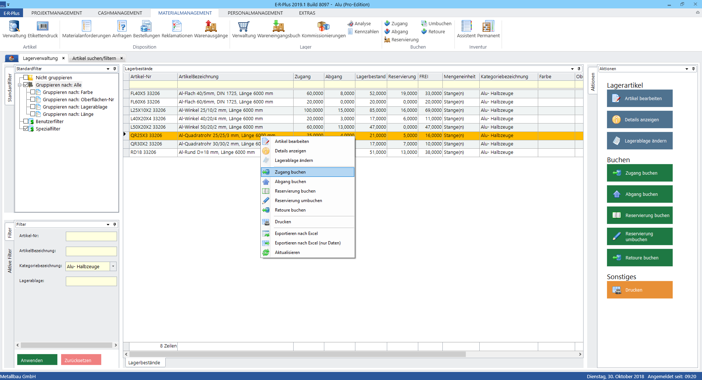Sort by the Lagerbestand column header

point(371,76)
